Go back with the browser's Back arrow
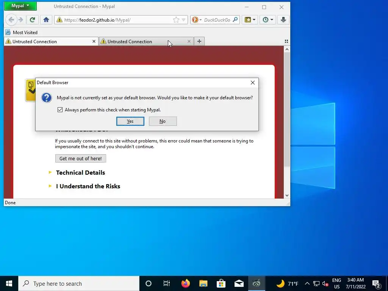This screenshot has height=291, width=388. (11, 20)
